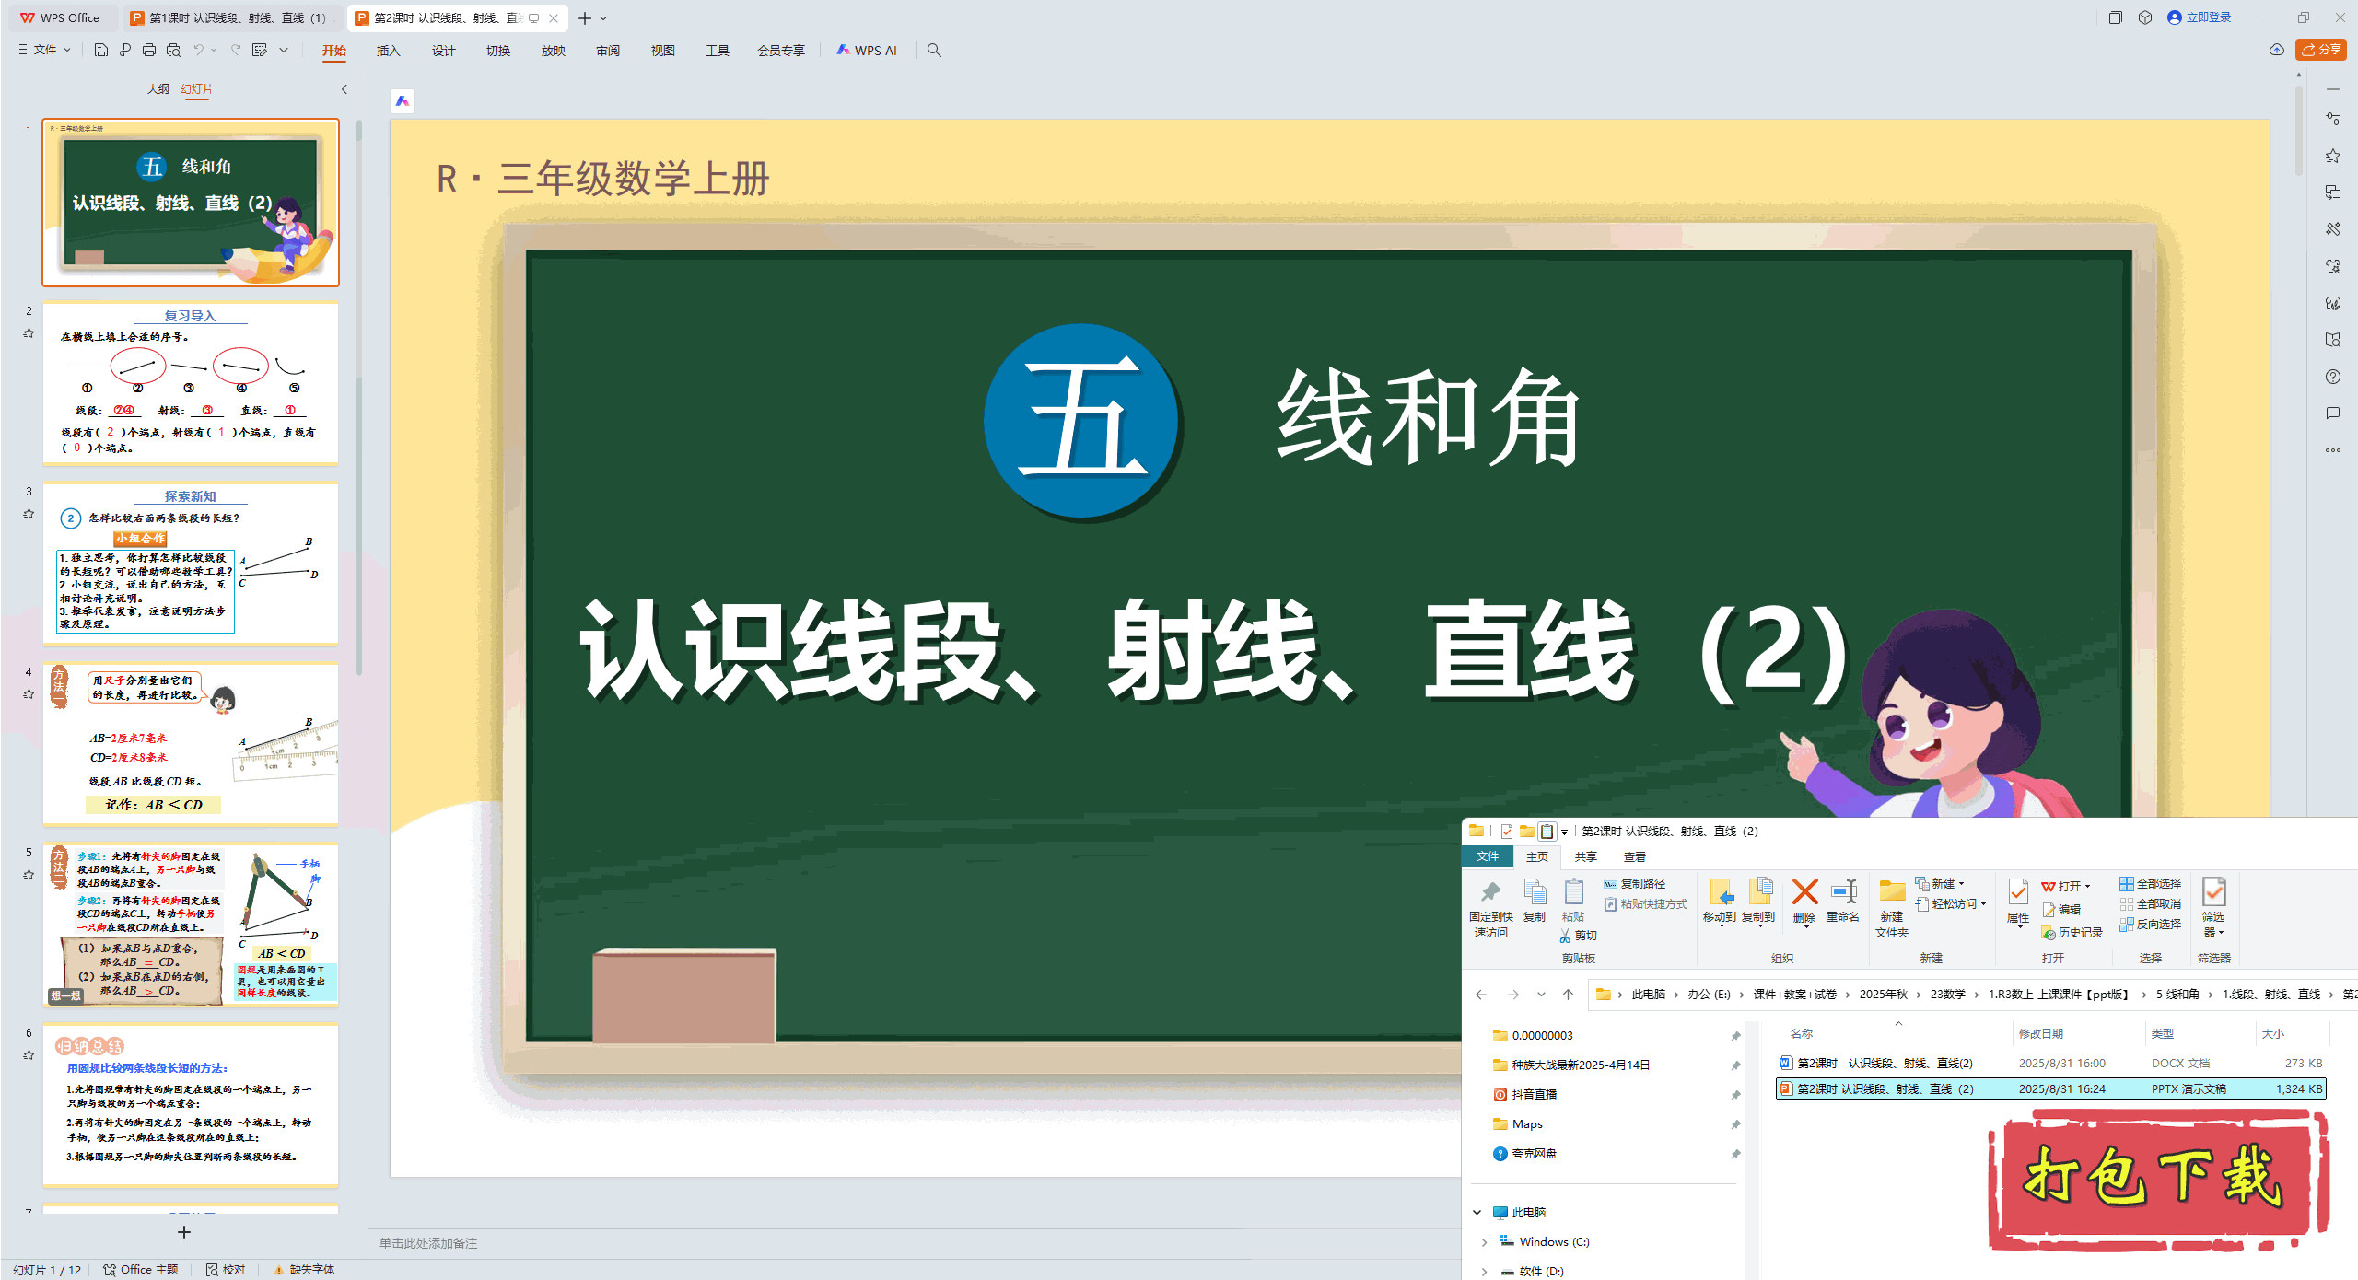
Task: Click the Save icon in quick toolbar
Action: click(101, 50)
